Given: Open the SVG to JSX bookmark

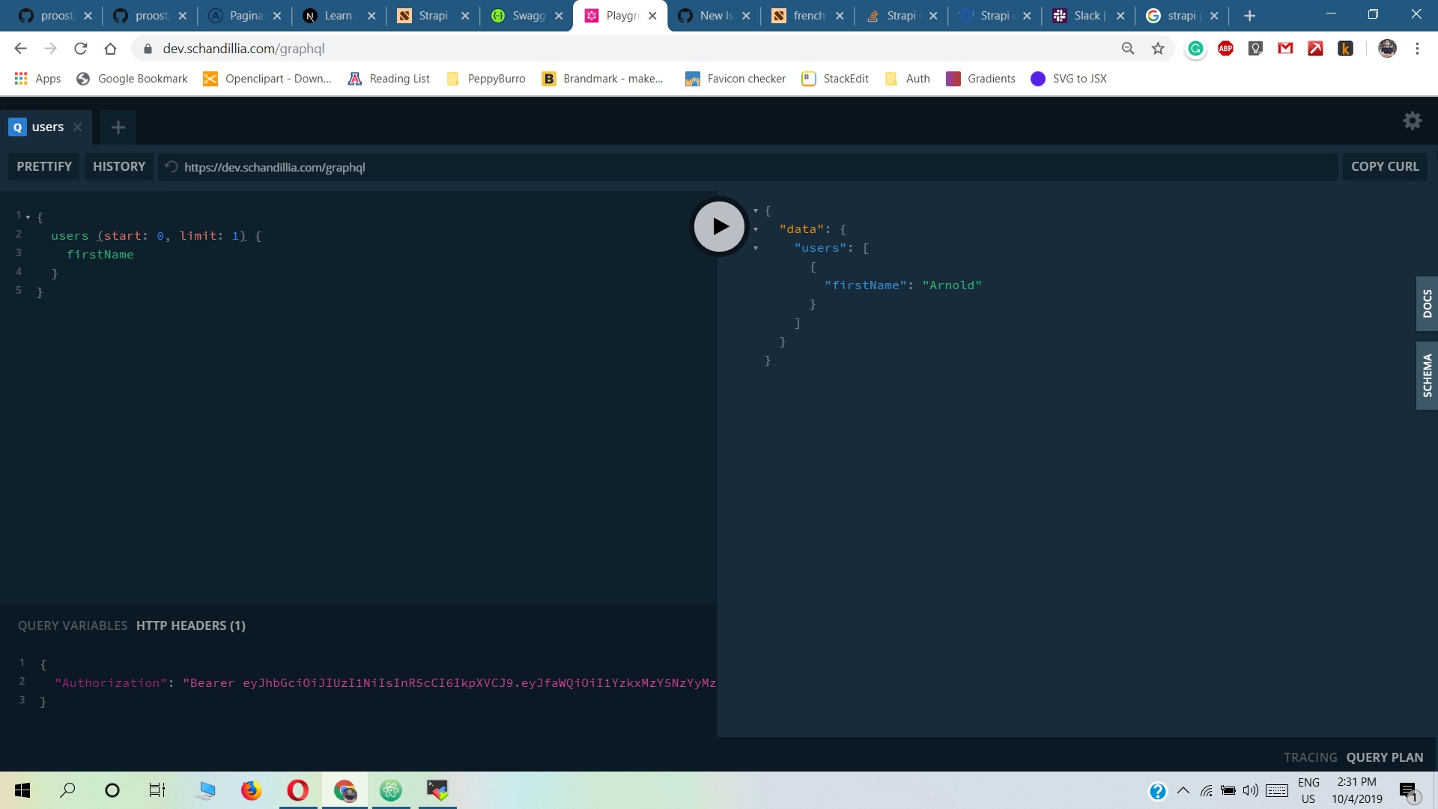Looking at the screenshot, I should [x=1069, y=79].
